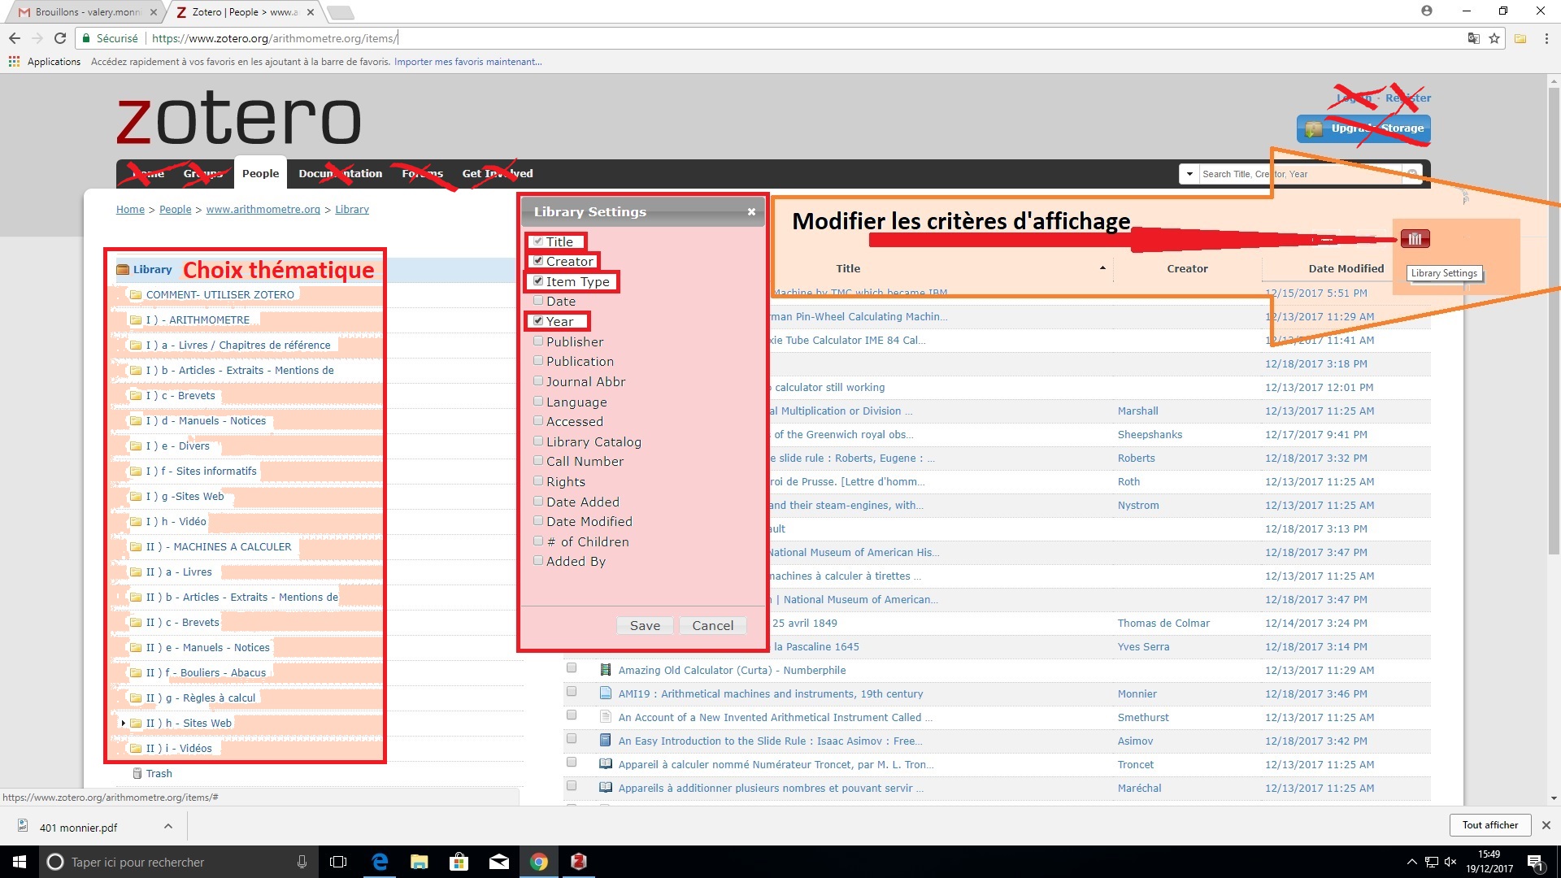Image resolution: width=1561 pixels, height=878 pixels.
Task: Select checkbox for Amazing Old Calculator row
Action: (x=572, y=668)
